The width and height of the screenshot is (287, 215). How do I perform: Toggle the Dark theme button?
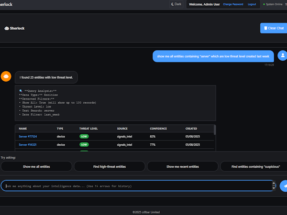(176, 4)
